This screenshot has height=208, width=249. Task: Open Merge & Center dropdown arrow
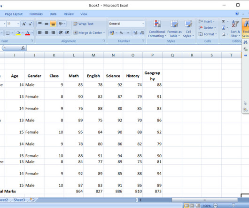click(x=104, y=33)
